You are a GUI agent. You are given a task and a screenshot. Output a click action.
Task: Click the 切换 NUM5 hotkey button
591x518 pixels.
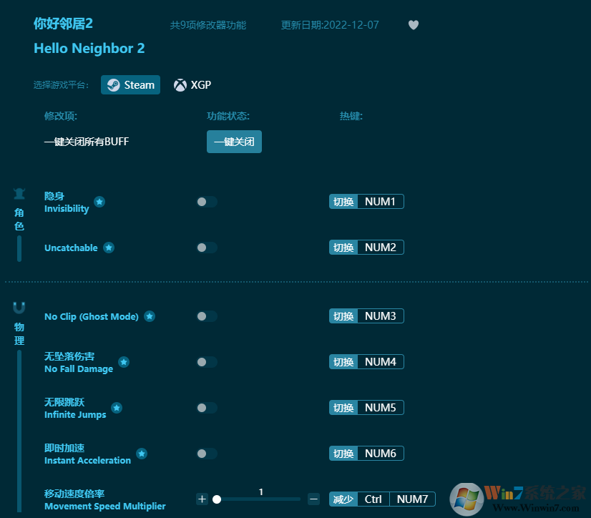pos(366,408)
